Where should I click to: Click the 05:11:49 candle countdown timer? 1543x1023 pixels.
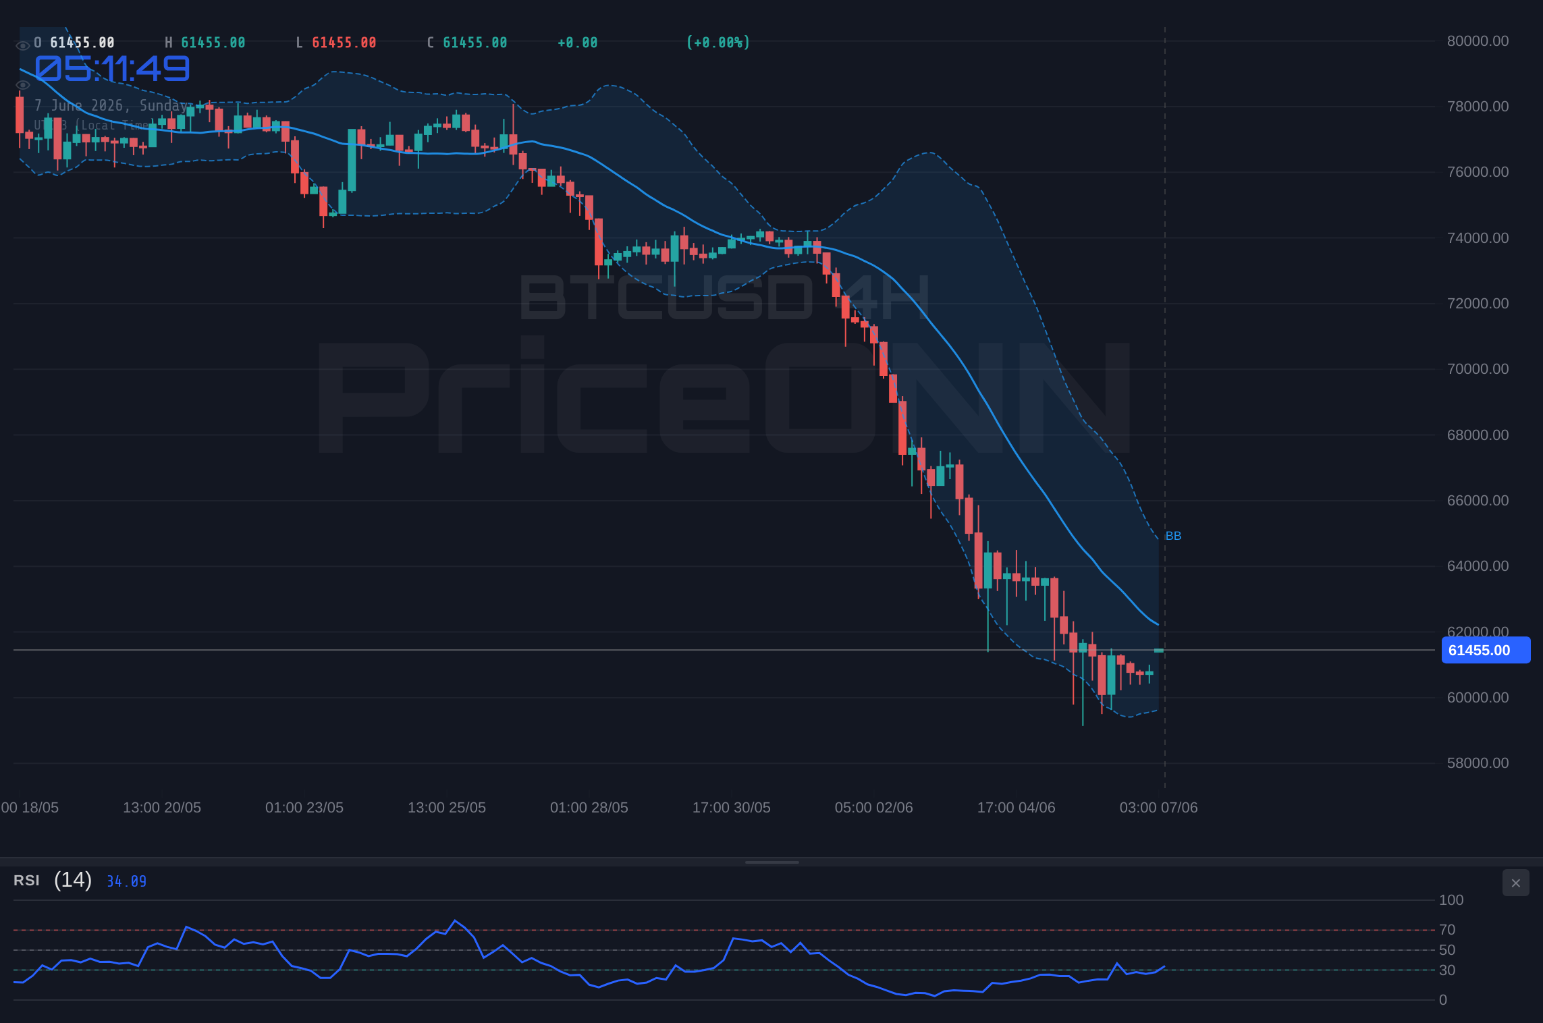pos(112,69)
